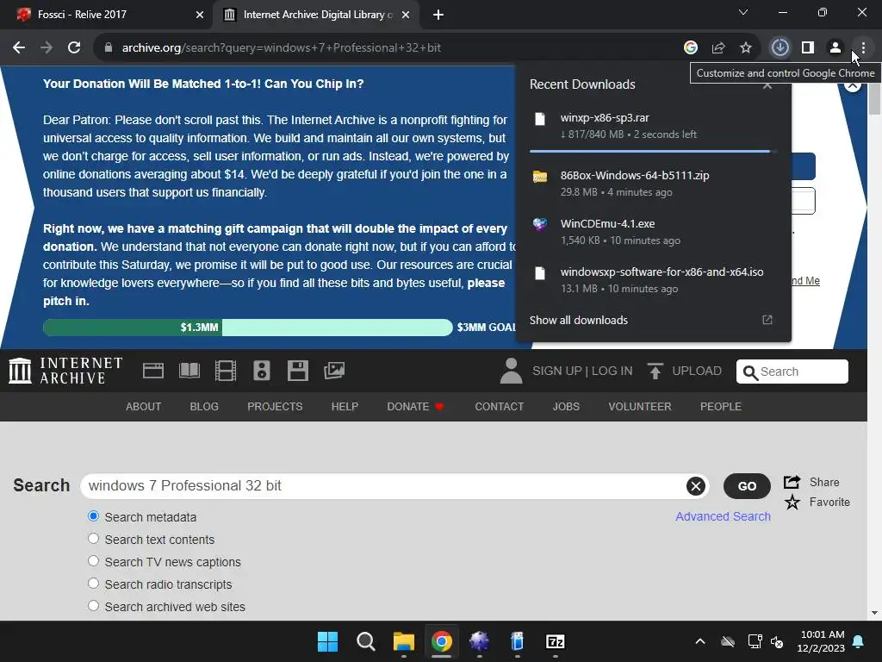This screenshot has width=882, height=662.
Task: Open windowsxp-software-for-x86-and-x64.iso entry
Action: (654, 280)
